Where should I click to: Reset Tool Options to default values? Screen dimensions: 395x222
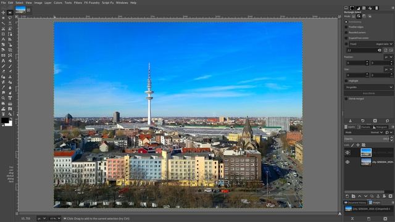[x=388, y=121]
